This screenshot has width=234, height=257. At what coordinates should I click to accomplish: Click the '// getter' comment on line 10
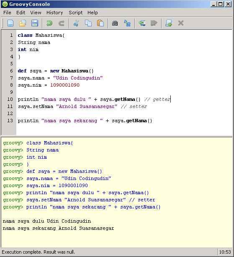pos(157,99)
